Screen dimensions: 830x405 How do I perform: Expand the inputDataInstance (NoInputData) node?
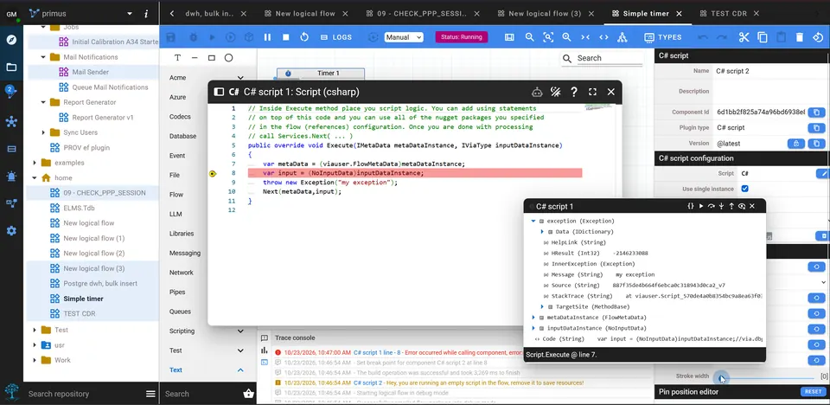click(x=533, y=328)
